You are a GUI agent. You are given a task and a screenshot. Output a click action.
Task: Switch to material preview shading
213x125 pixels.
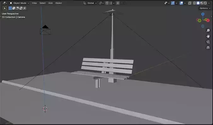[x=202, y=3]
